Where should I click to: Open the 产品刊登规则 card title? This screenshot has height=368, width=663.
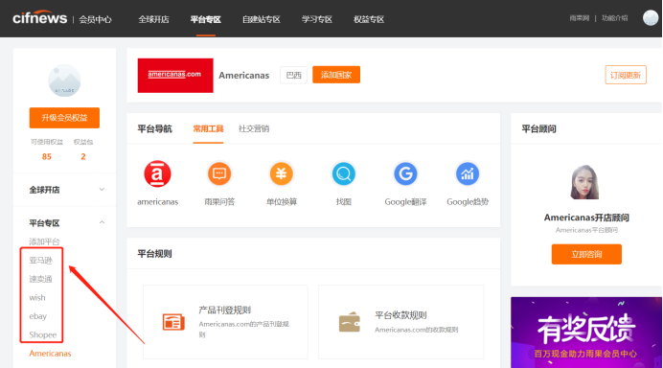pos(224,310)
